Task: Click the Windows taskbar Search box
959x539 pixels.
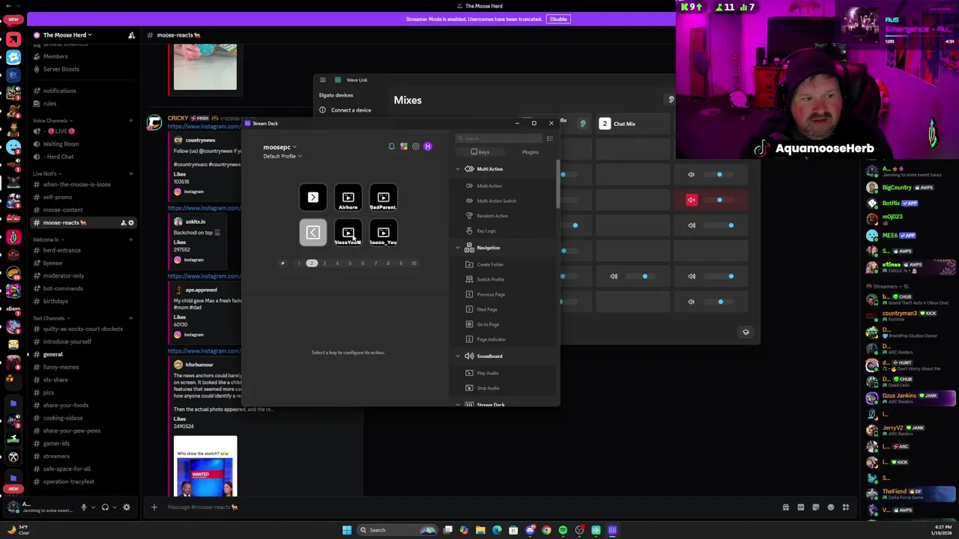Action: (397, 530)
